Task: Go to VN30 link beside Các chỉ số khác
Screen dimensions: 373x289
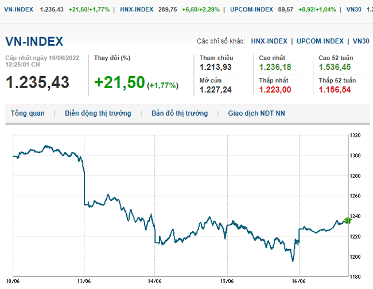Action: (361, 41)
